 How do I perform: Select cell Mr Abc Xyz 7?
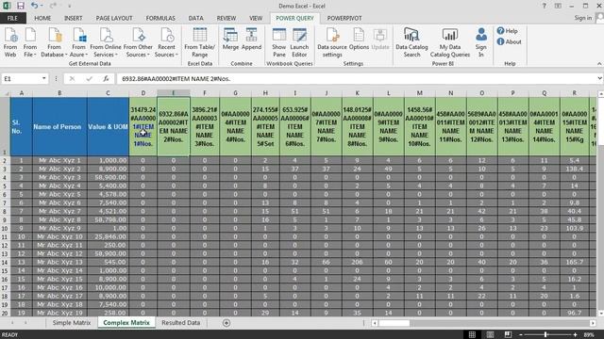(x=59, y=211)
